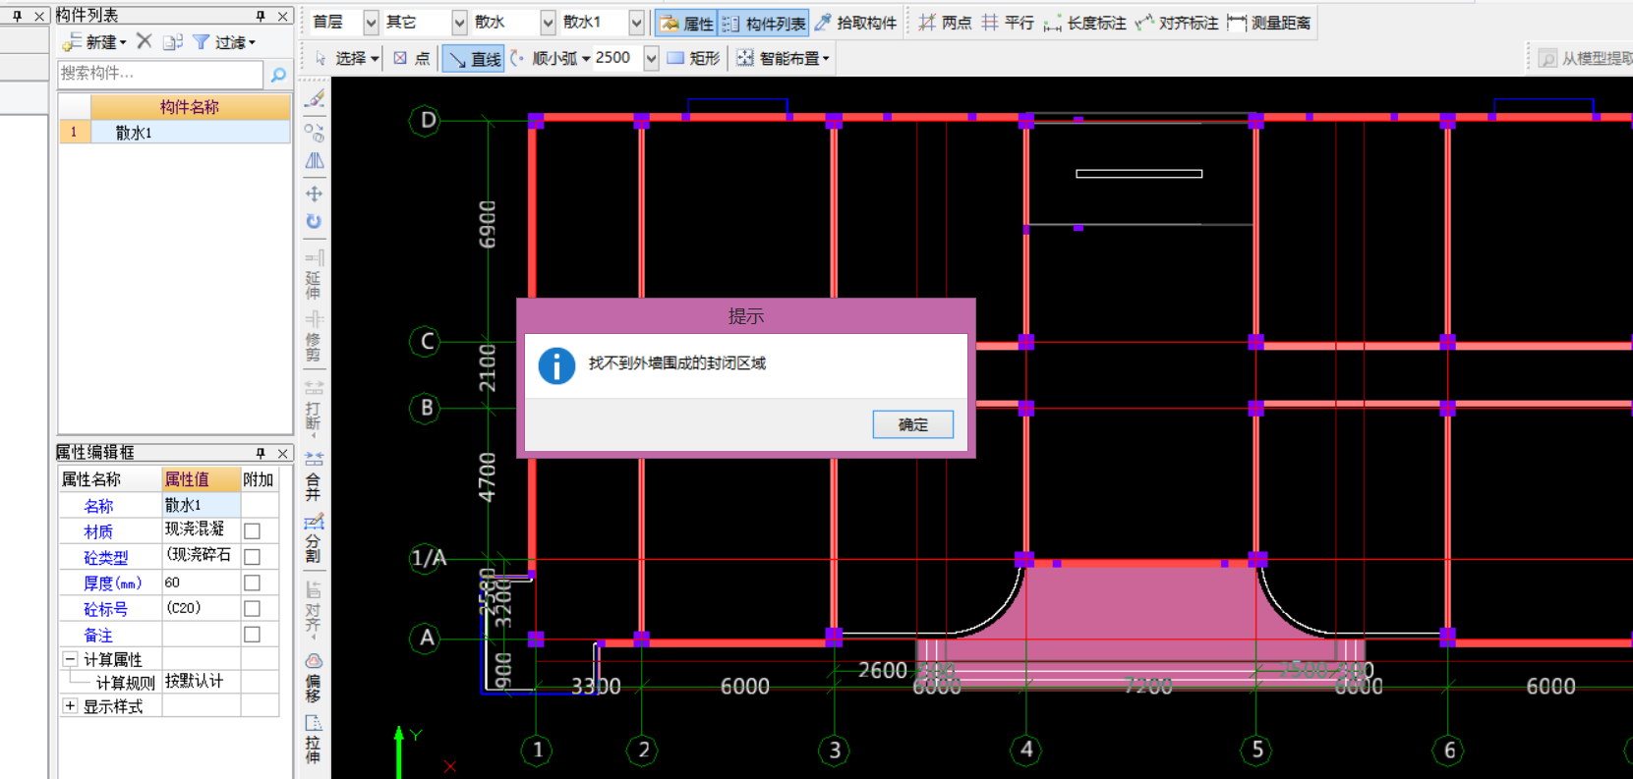Open the 智能布置 smart layout menu

tap(784, 58)
